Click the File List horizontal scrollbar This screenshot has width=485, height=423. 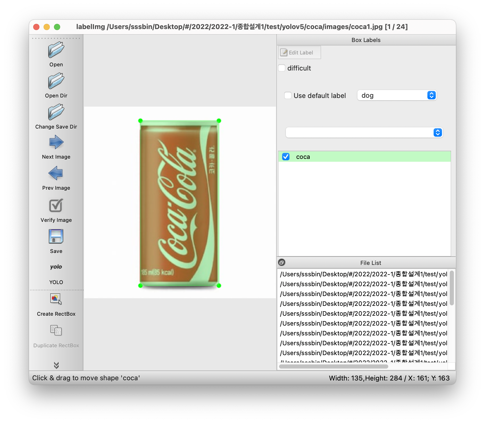[x=334, y=366]
